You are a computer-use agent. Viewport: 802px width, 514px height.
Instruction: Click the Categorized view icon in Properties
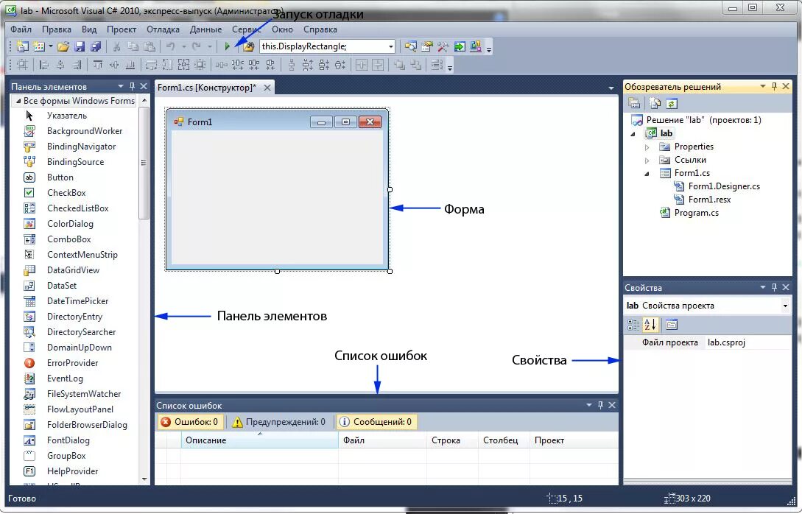pos(633,324)
